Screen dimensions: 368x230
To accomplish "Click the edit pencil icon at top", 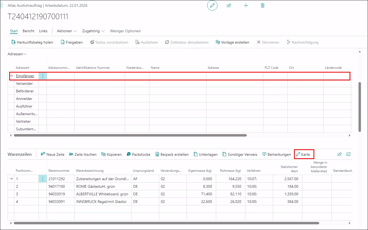I will 212,5.
